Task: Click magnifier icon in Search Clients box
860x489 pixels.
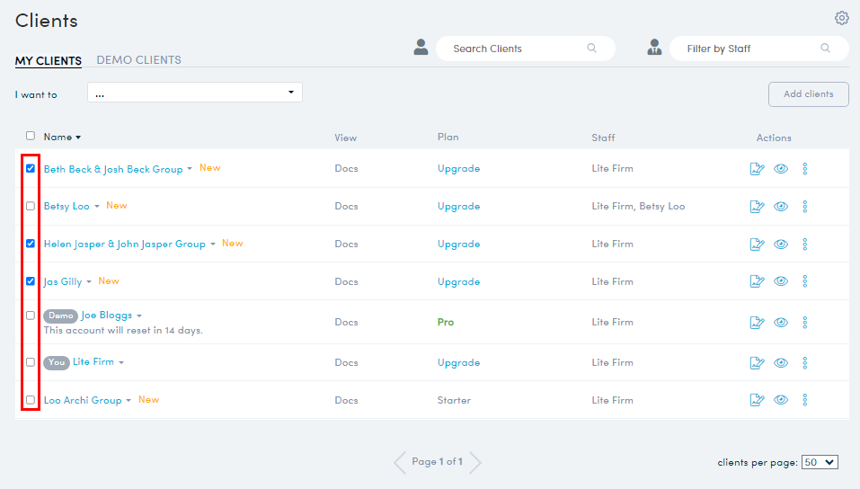Action: point(591,49)
